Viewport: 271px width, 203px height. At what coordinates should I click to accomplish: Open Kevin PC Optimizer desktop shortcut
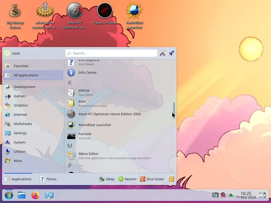coord(75,16)
